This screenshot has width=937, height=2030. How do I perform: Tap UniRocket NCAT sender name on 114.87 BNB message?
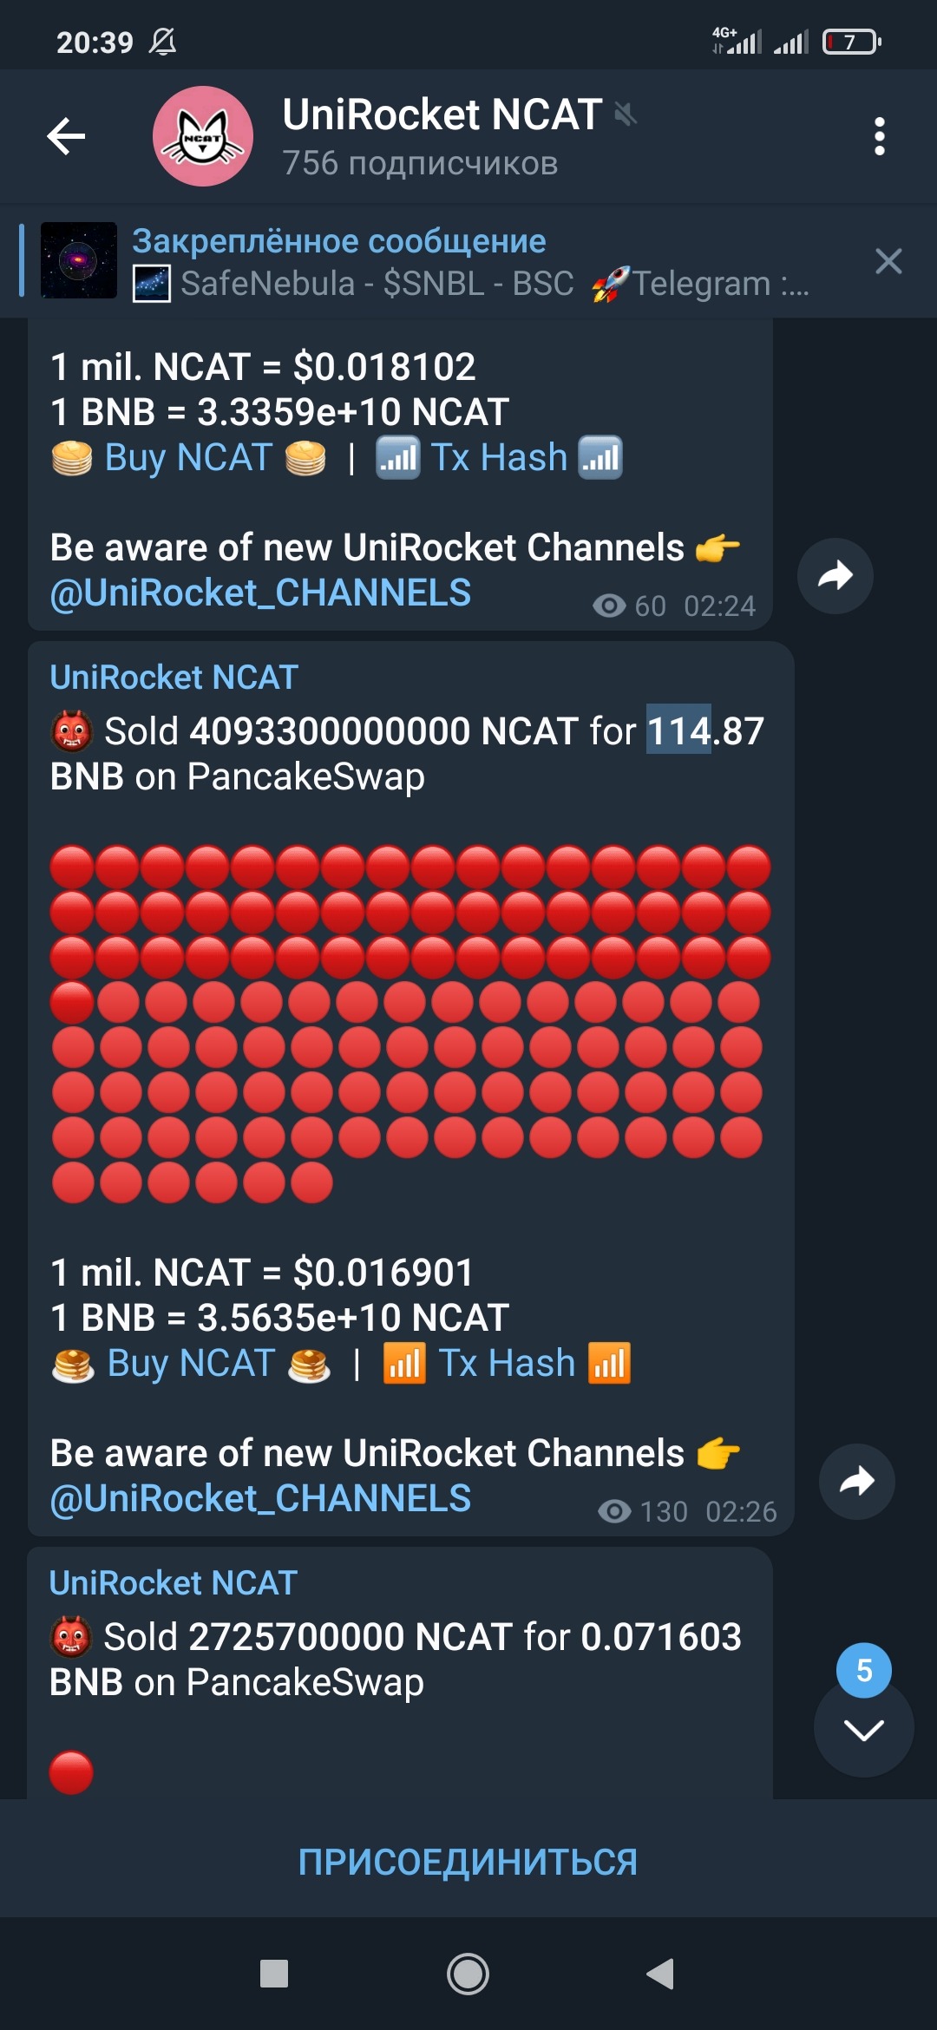pos(174,677)
